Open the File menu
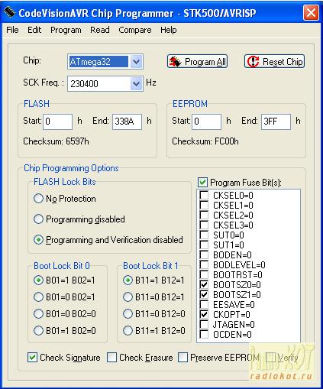323x389 pixels. pyautogui.click(x=12, y=30)
